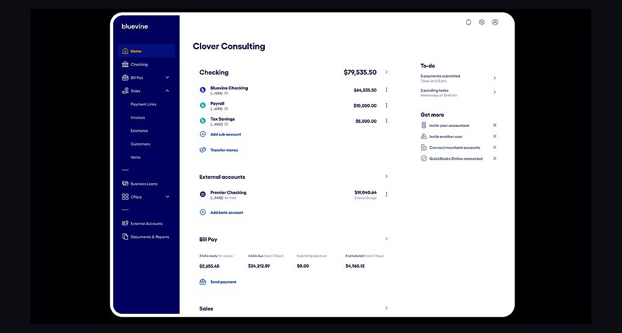Open External accounts section via its arrow
Screen dimensions: 622x333
tap(386, 176)
